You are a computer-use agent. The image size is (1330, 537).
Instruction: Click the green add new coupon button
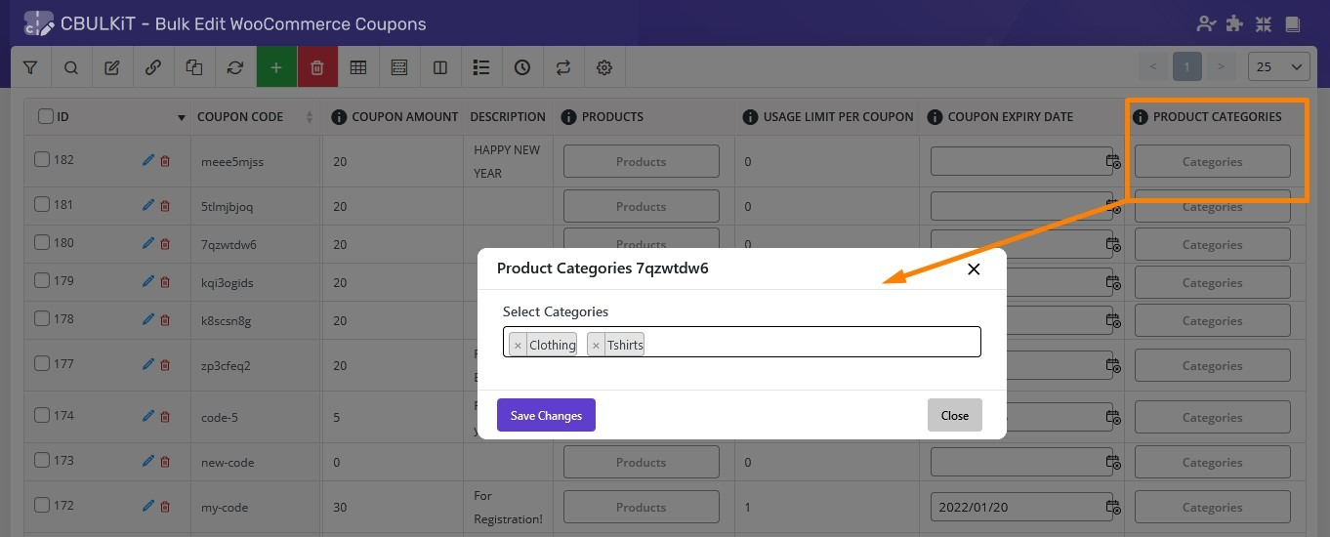pos(276,67)
